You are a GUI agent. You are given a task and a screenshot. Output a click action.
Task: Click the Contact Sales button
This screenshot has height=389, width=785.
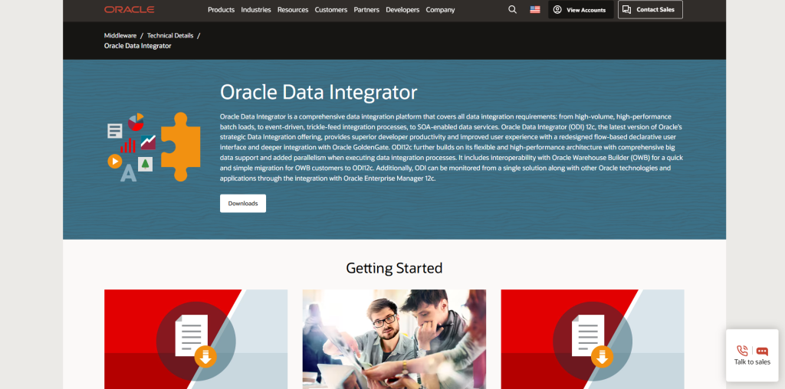click(x=650, y=9)
